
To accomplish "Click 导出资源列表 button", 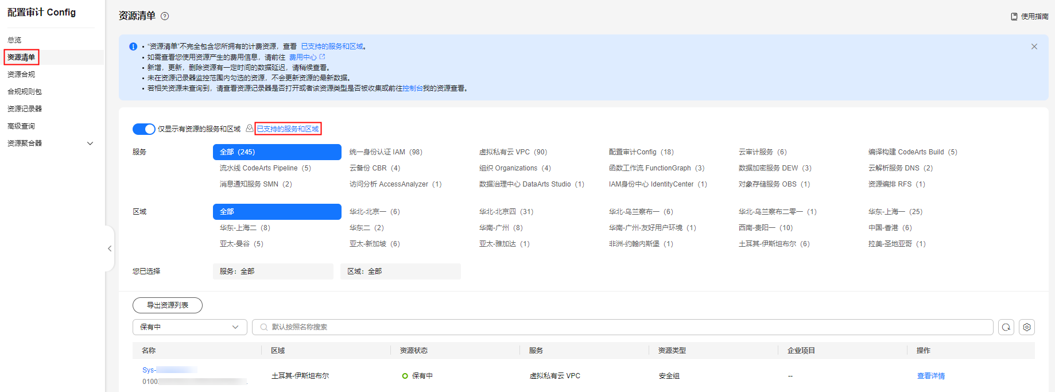I will coord(168,305).
